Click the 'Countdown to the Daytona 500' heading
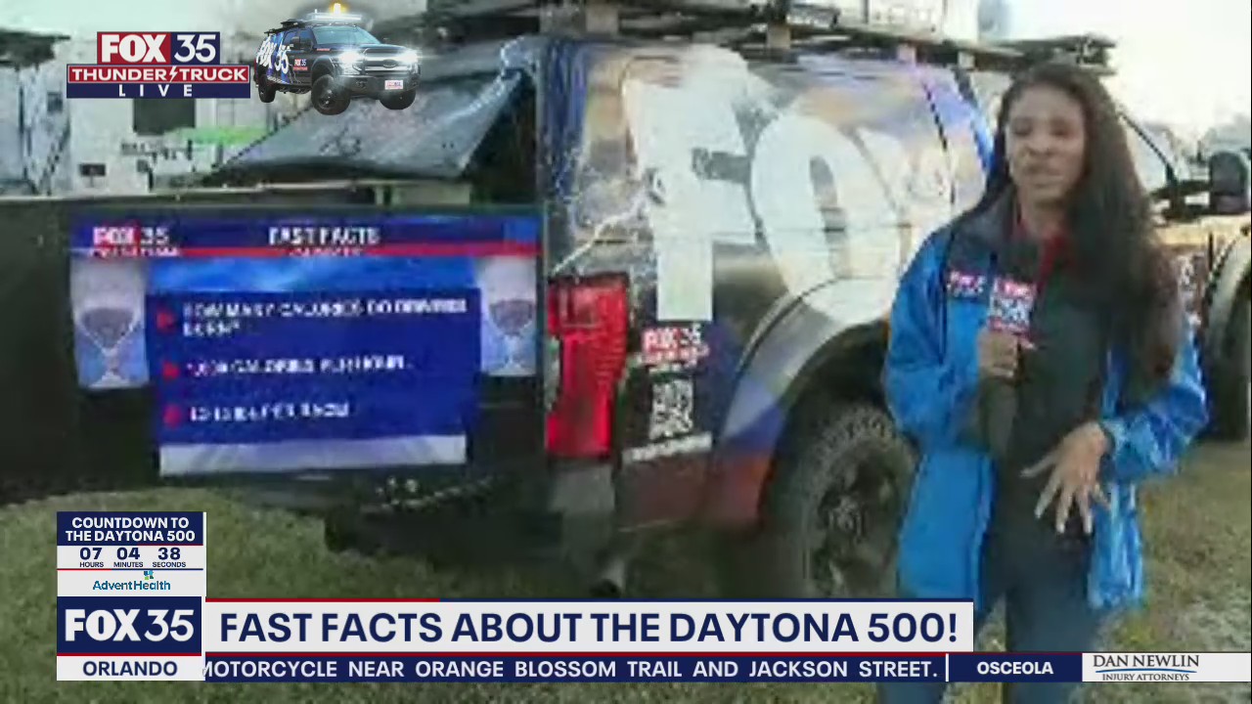The image size is (1252, 704). click(x=130, y=529)
